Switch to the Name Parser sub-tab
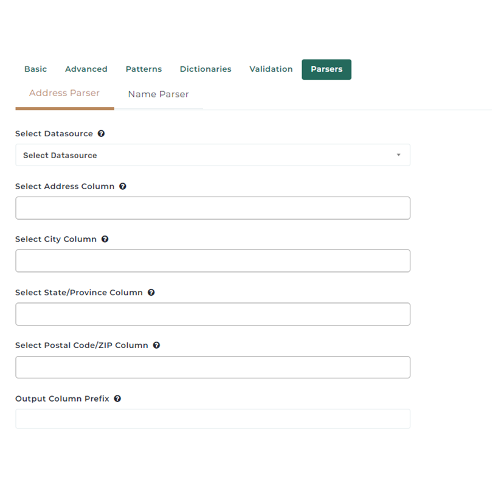Image resolution: width=498 pixels, height=488 pixels. pyautogui.click(x=158, y=94)
